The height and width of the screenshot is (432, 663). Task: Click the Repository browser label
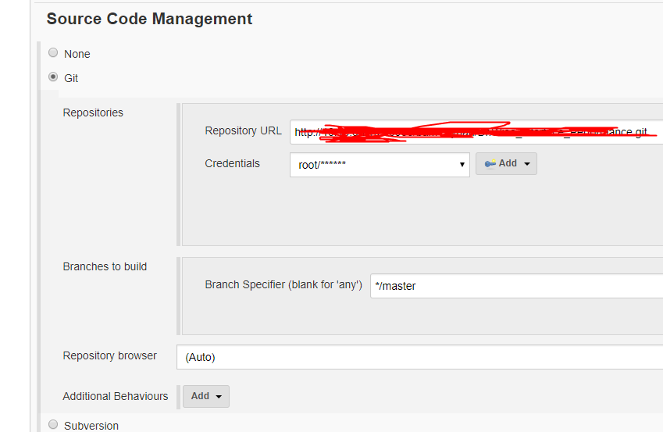pyautogui.click(x=109, y=355)
